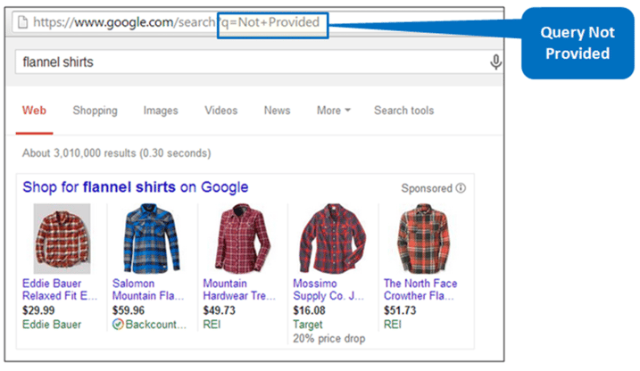640x371 pixels.
Task: Click the Backcountry trusted store checkmark icon
Action: [x=118, y=325]
